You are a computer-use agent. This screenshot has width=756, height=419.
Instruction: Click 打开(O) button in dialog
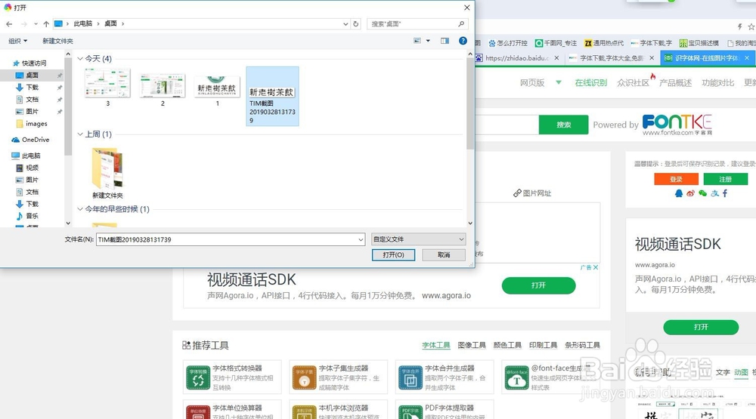coord(393,254)
